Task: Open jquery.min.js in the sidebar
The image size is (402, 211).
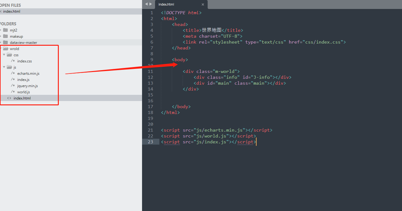Action: click(28, 86)
